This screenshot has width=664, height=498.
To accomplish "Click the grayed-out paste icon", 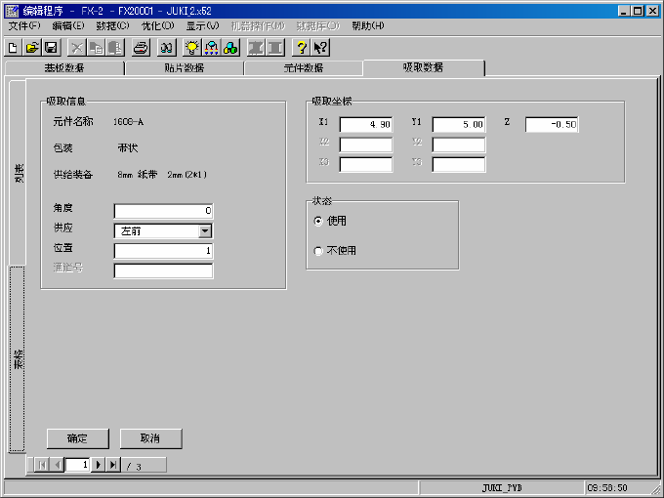I will point(115,48).
